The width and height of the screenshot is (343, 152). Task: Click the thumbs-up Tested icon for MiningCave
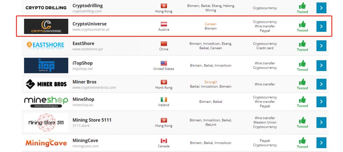click(x=302, y=141)
